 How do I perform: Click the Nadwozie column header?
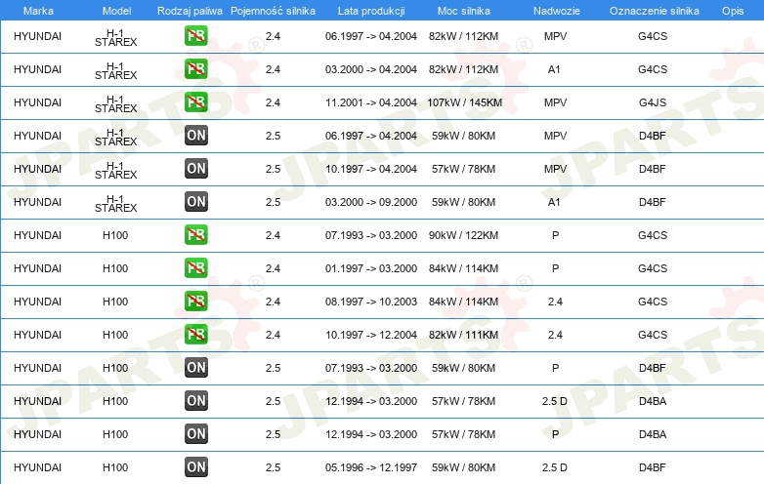coord(557,11)
